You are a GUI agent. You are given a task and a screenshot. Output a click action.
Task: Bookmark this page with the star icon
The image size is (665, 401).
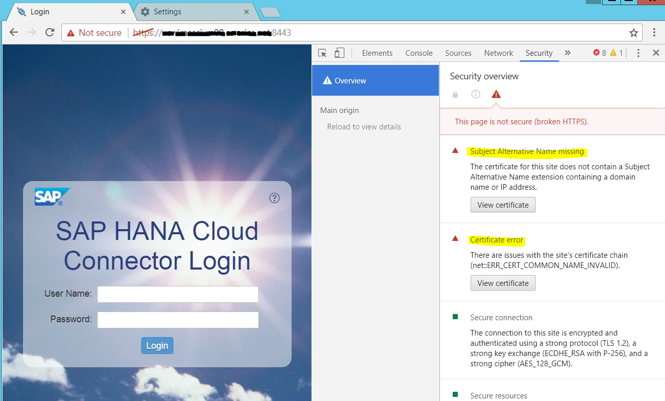pos(634,33)
